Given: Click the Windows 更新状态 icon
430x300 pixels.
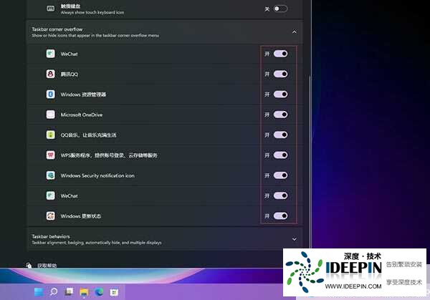Looking at the screenshot, I should pyautogui.click(x=50, y=216).
